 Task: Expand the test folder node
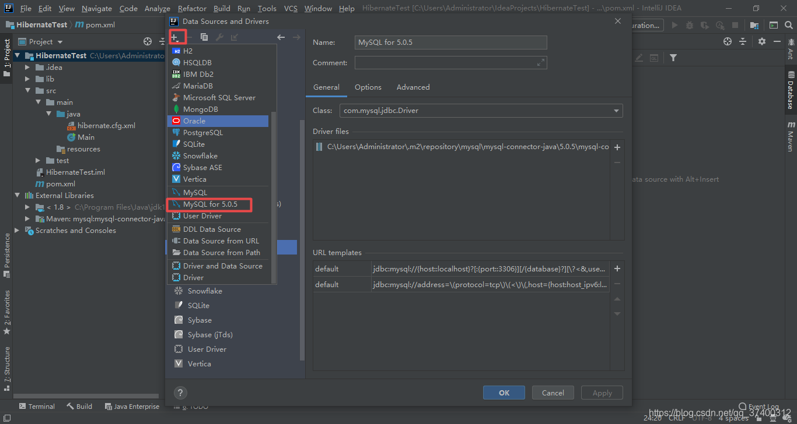coord(38,160)
